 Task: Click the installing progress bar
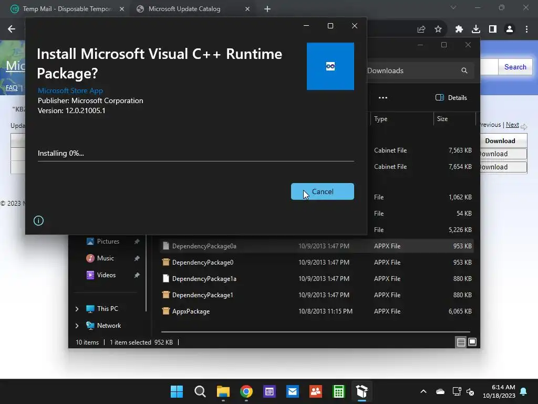195,160
